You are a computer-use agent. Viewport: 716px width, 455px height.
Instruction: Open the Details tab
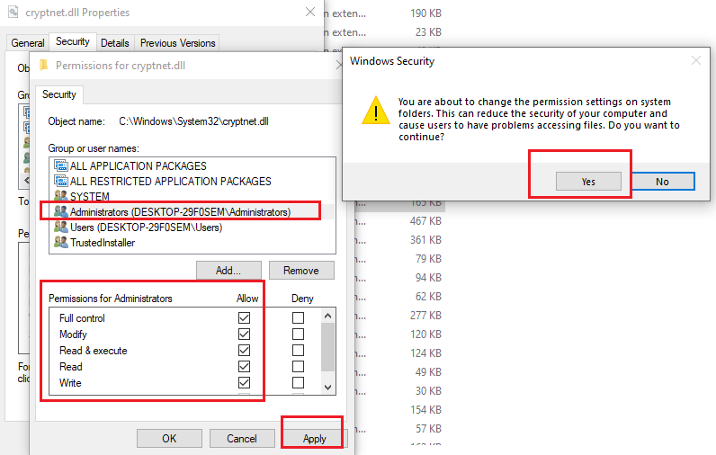pyautogui.click(x=115, y=43)
